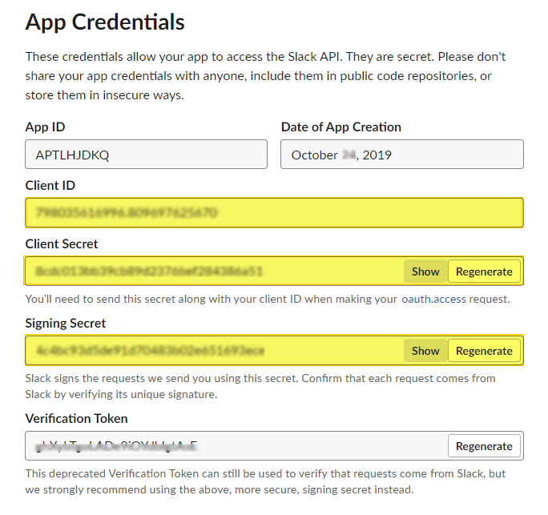Image resolution: width=548 pixels, height=515 pixels.
Task: Click the App ID input field
Action: click(x=146, y=155)
